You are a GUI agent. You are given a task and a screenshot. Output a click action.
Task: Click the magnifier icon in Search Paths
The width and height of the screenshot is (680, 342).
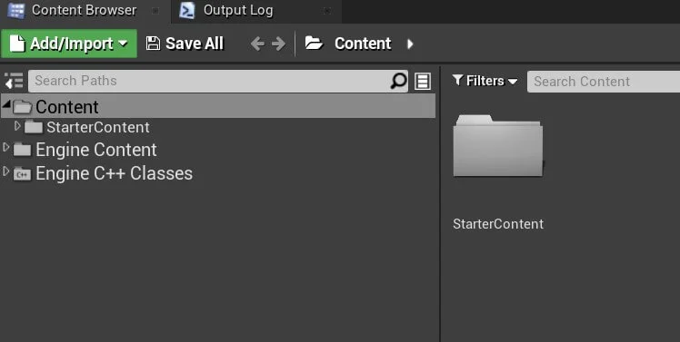(x=398, y=81)
